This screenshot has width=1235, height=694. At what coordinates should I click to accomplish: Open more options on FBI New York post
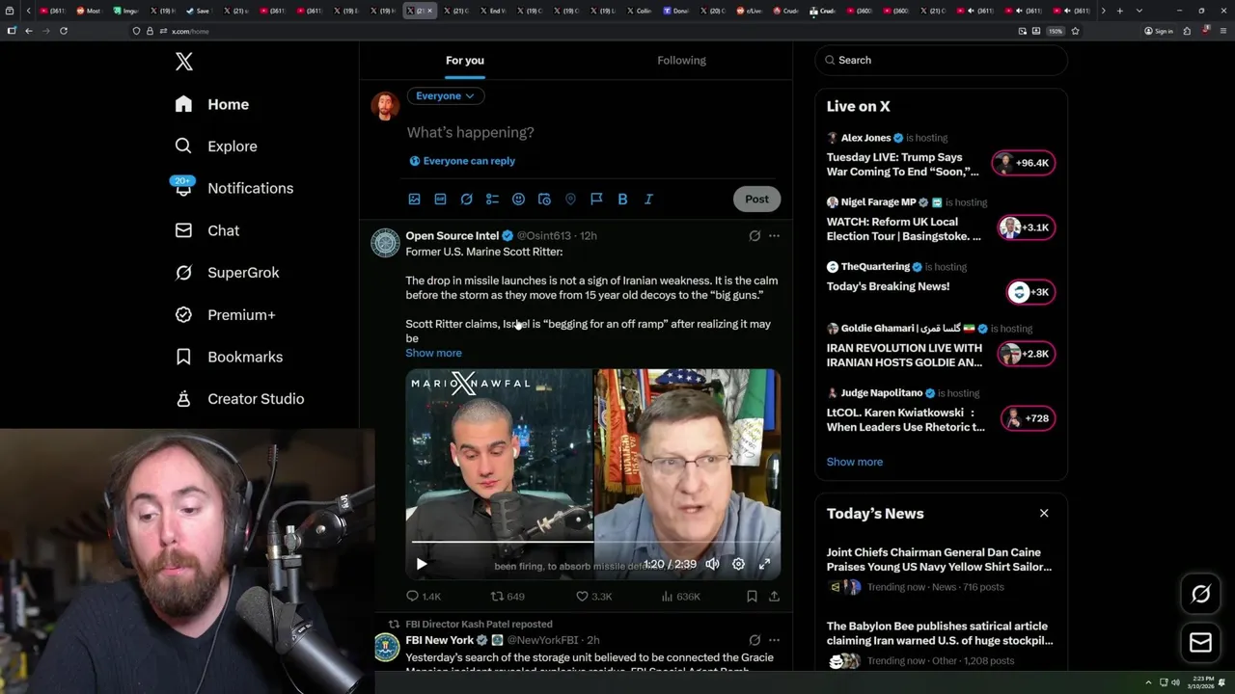(774, 640)
